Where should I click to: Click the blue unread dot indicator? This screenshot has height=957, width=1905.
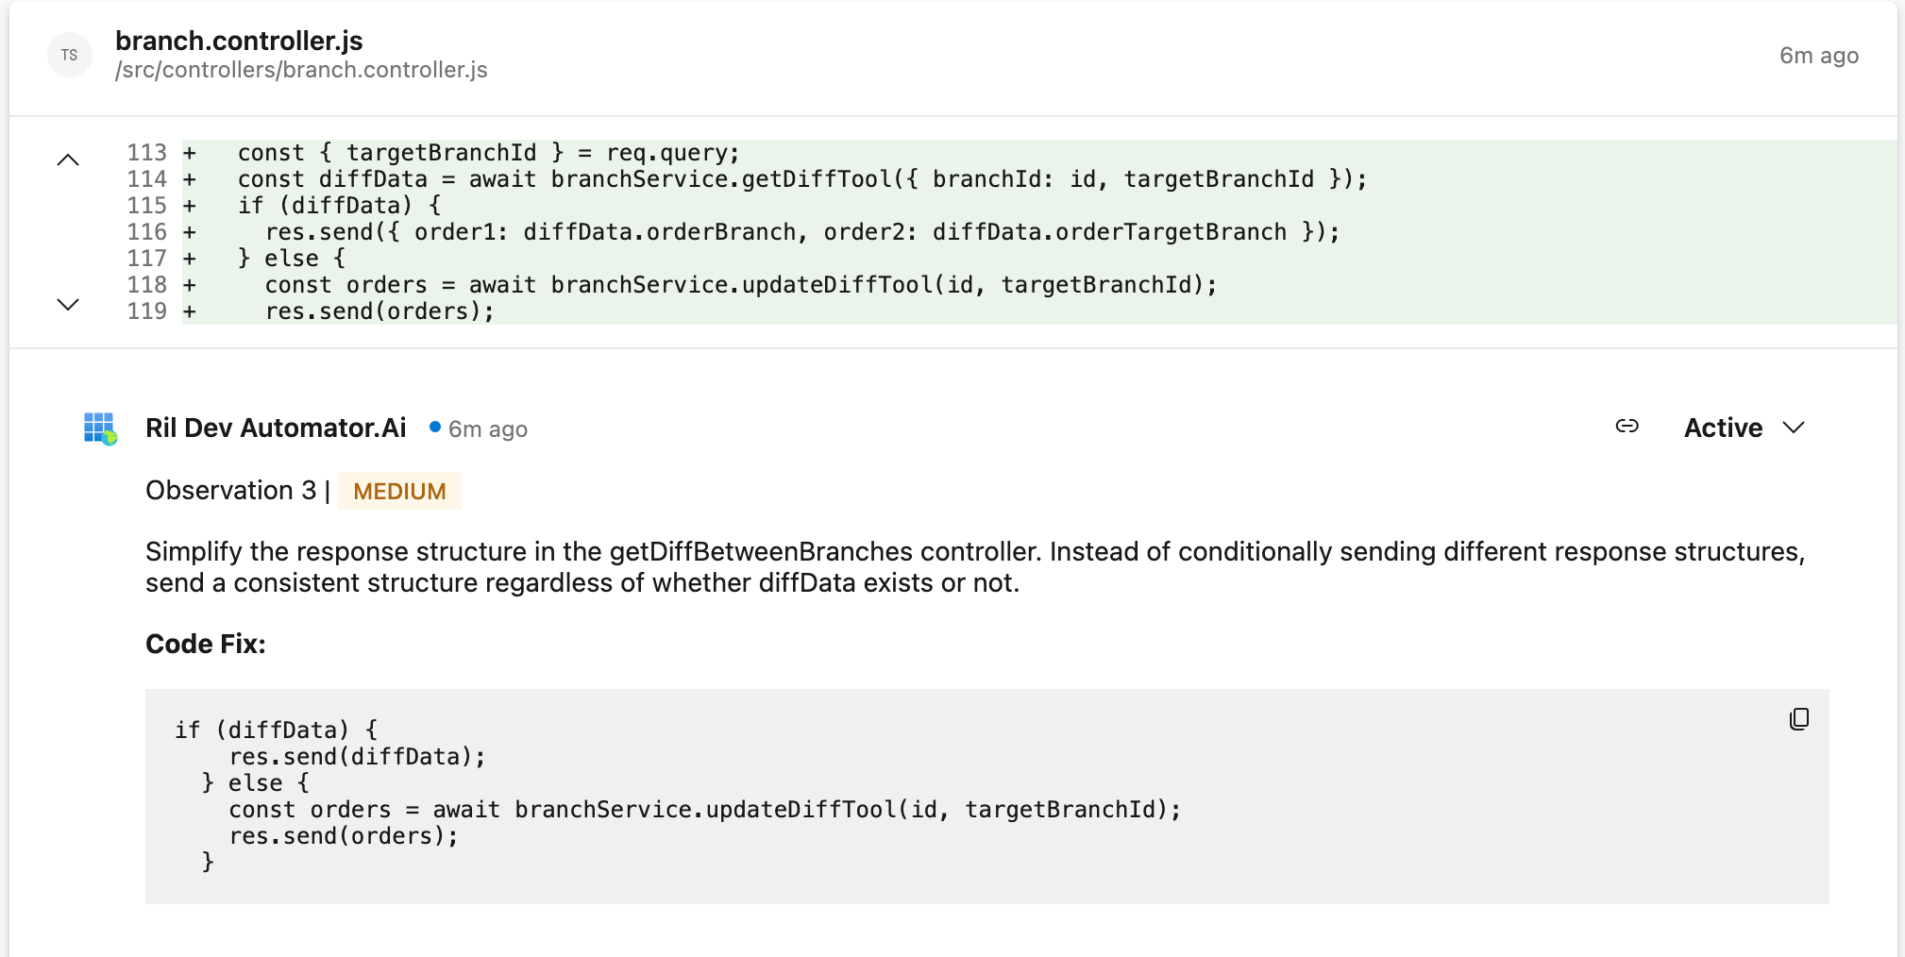click(435, 427)
